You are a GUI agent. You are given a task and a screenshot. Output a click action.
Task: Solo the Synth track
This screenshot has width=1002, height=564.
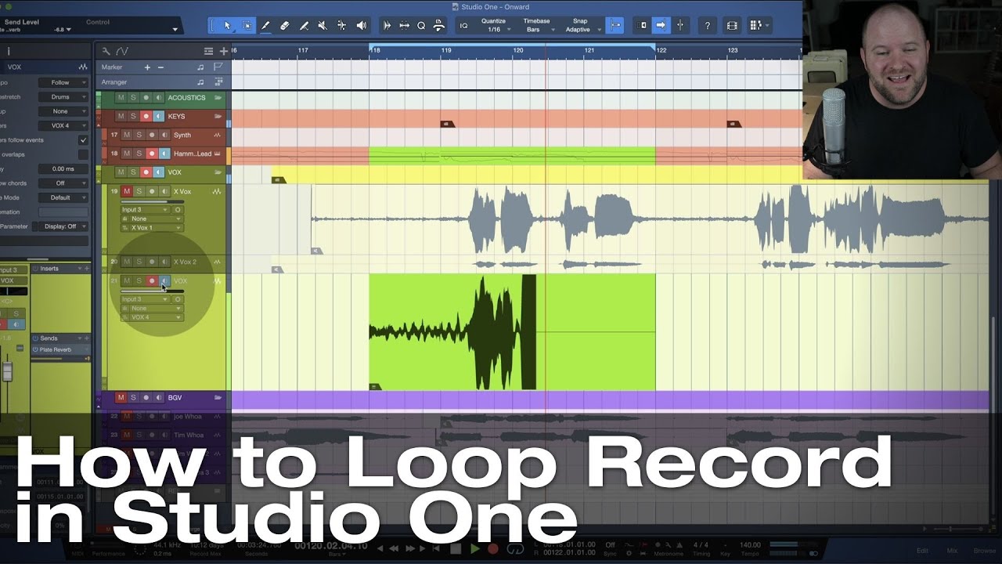pyautogui.click(x=139, y=135)
